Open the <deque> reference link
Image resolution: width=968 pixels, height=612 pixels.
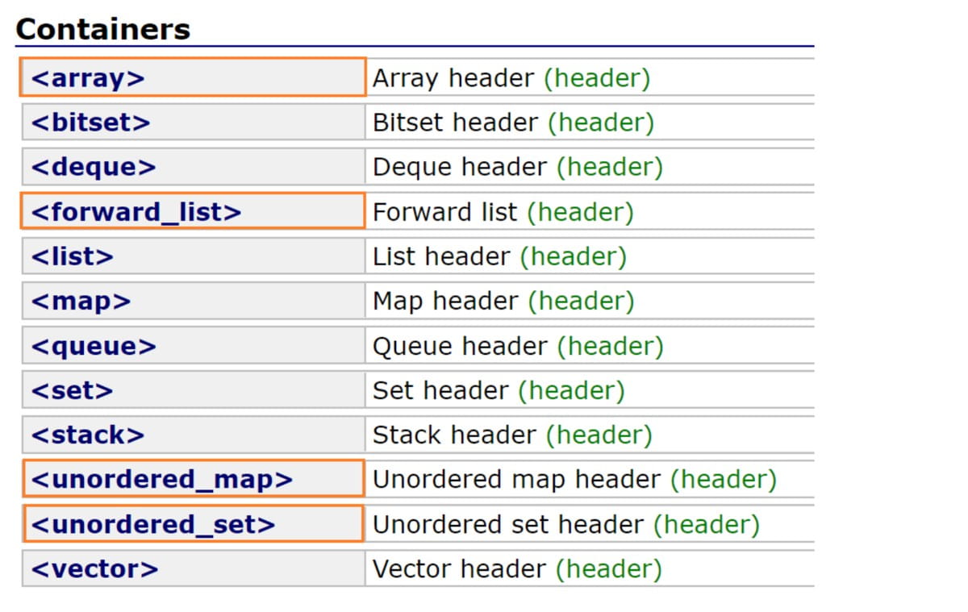[94, 167]
